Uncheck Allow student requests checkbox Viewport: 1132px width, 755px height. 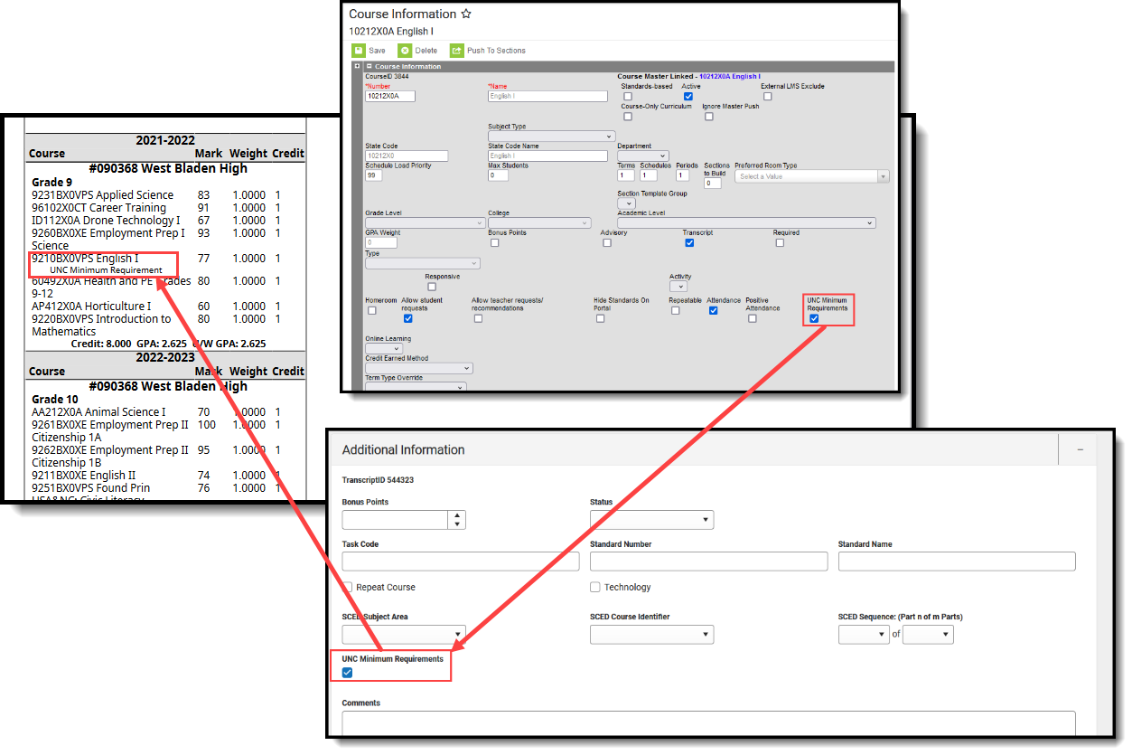(407, 318)
